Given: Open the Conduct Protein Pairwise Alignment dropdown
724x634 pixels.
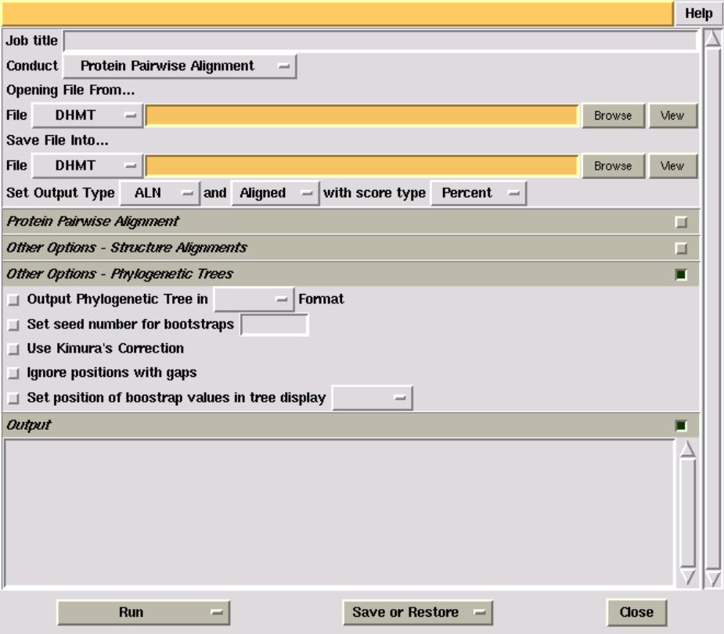Looking at the screenshot, I should pos(179,66).
